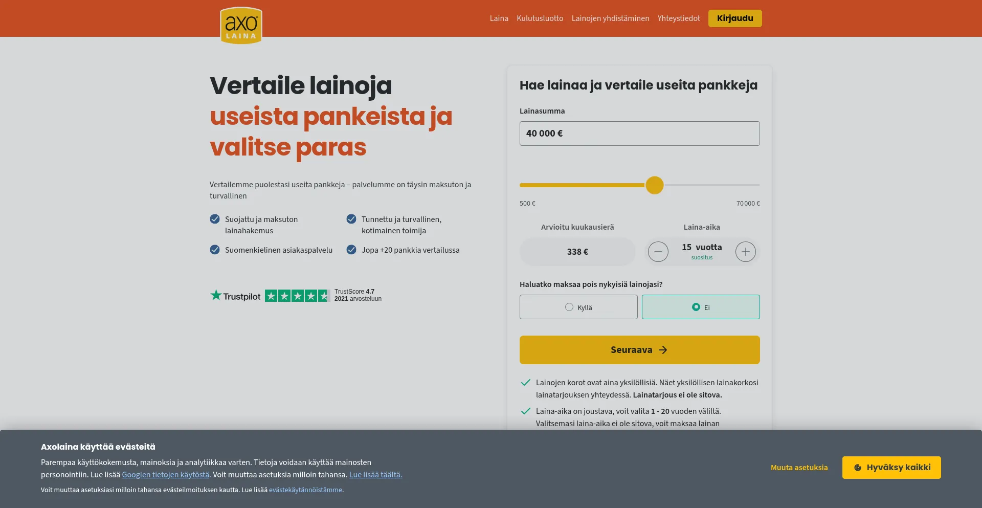This screenshot has height=508, width=982.
Task: Click the 500 € slider minimum label
Action: [527, 204]
